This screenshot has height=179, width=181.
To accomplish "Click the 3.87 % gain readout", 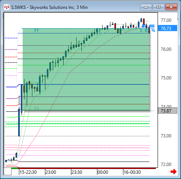I will click(147, 30).
